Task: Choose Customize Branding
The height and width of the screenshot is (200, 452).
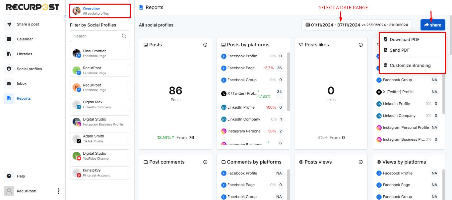Action: pos(410,65)
